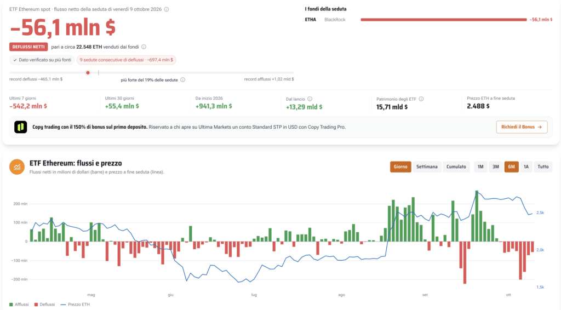The image size is (561, 310).
Task: Click the 'mag' month label on the chart axis
Action: click(x=91, y=295)
